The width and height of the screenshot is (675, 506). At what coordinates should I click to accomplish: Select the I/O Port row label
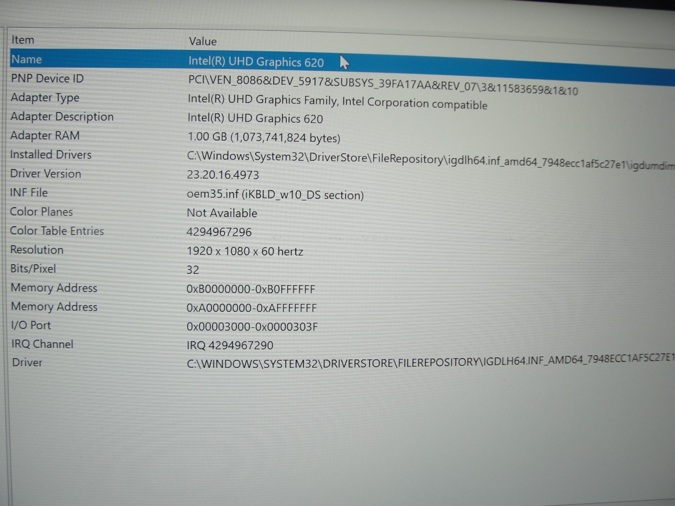click(31, 325)
